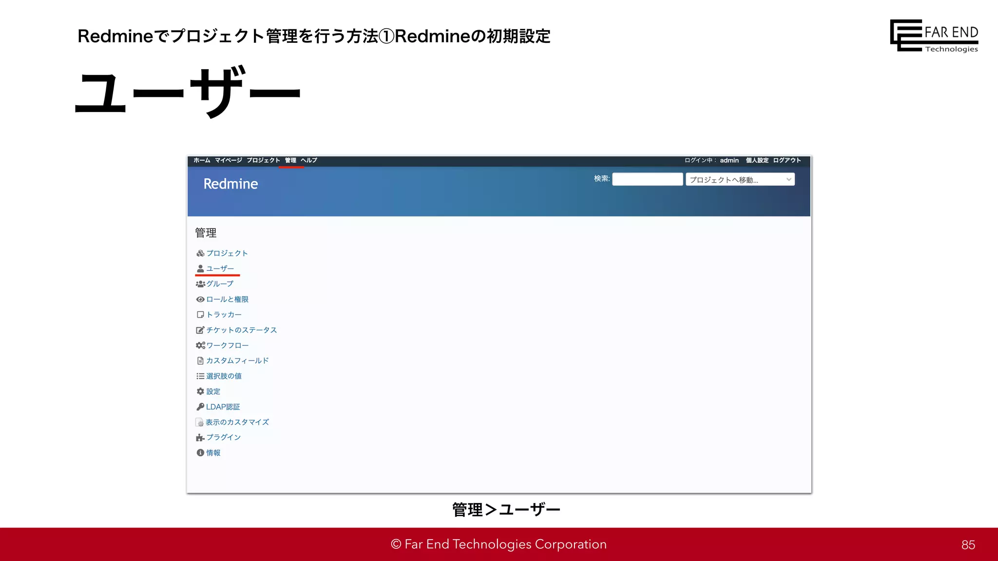This screenshot has height=561, width=998.
Task: Click the list icon beside 選択肢の値
Action: [x=200, y=376]
